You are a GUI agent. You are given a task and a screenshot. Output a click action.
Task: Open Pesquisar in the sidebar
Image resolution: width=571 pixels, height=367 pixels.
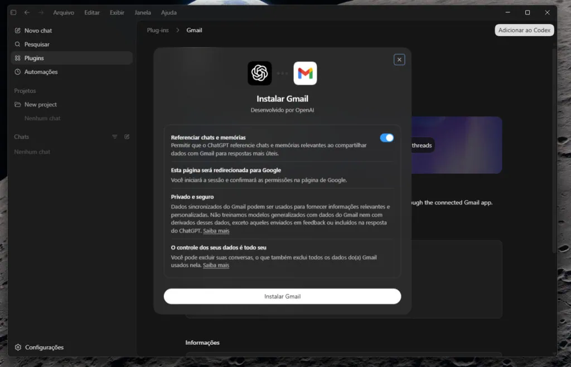point(72,45)
